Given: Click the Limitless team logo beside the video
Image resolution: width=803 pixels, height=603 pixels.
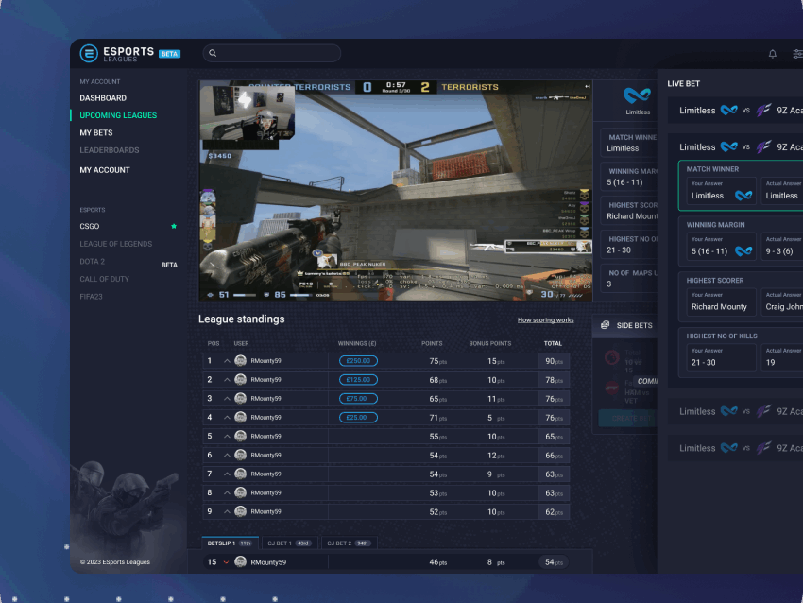Looking at the screenshot, I should click(x=638, y=95).
